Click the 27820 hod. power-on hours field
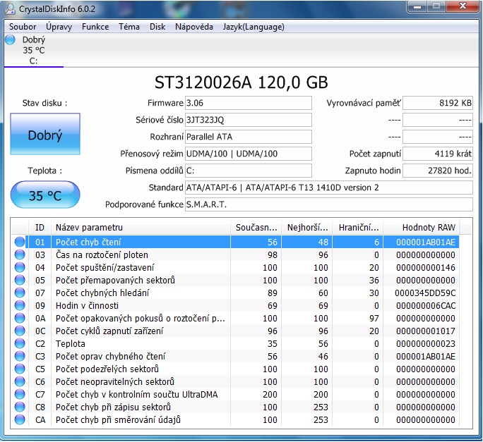Viewport: 483px width, 442px height. pos(438,171)
